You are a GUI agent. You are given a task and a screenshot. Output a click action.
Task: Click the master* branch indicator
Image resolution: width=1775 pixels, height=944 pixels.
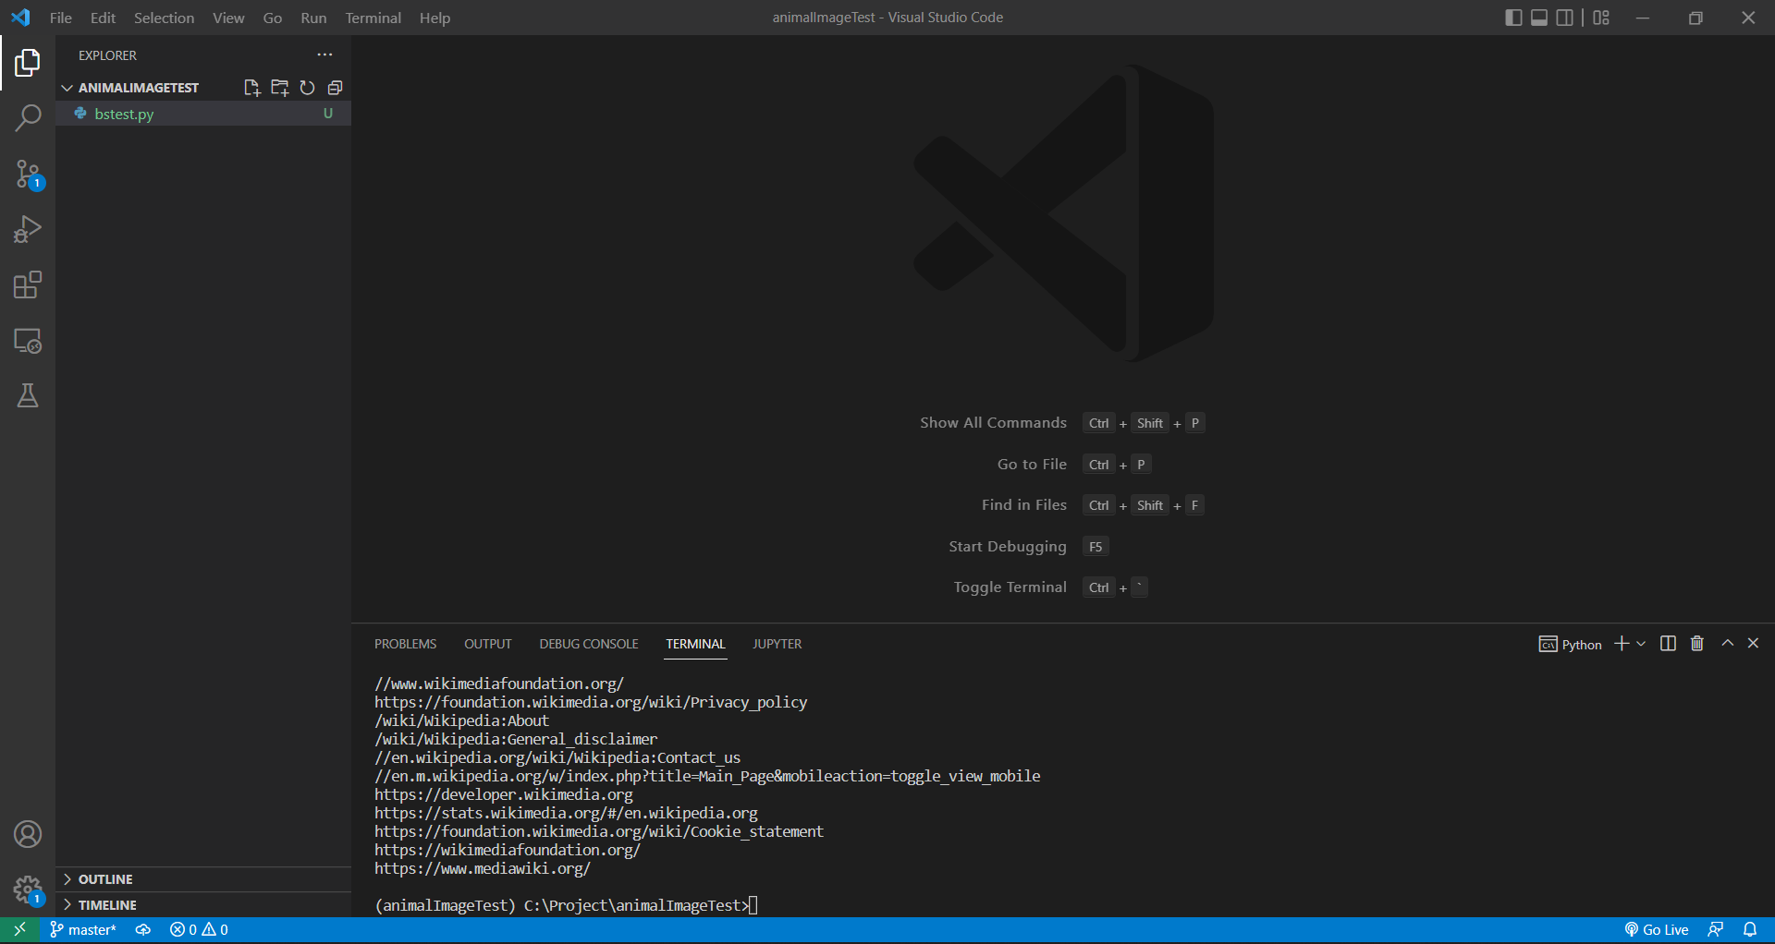[83, 930]
